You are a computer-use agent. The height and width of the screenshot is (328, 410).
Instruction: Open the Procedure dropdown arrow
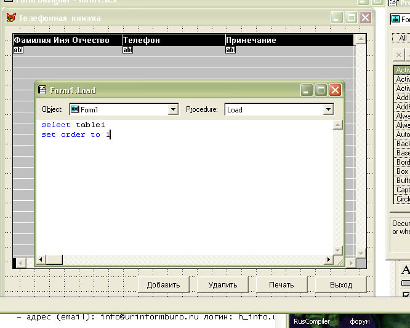click(328, 109)
